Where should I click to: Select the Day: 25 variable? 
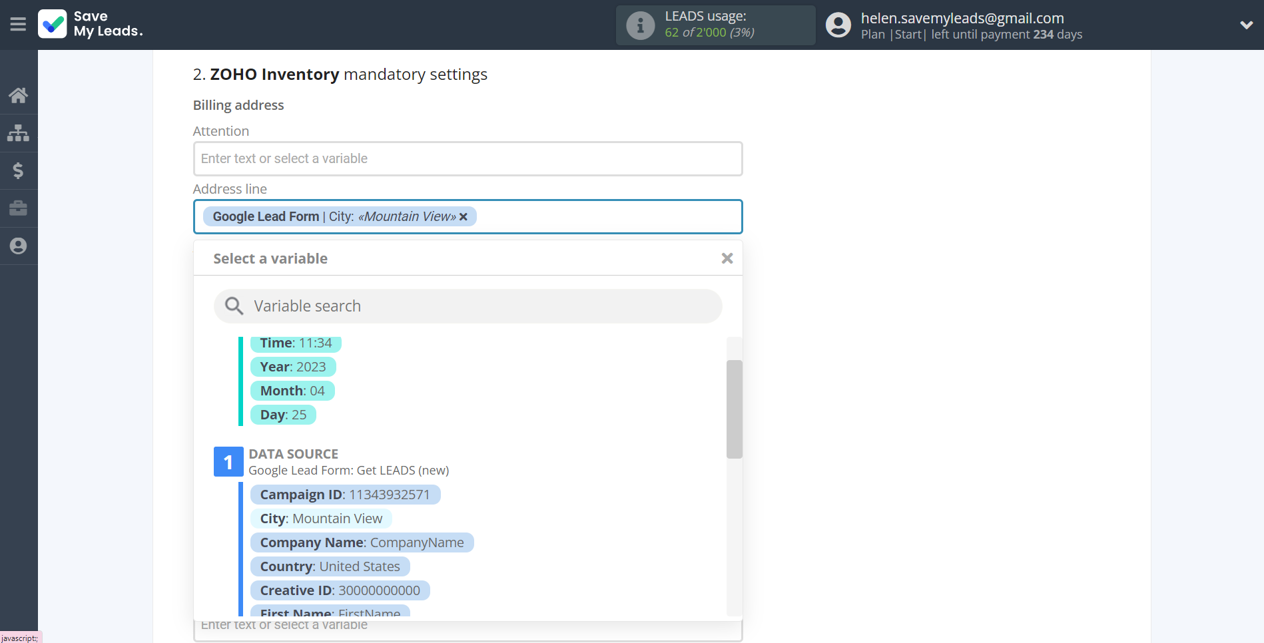click(283, 415)
